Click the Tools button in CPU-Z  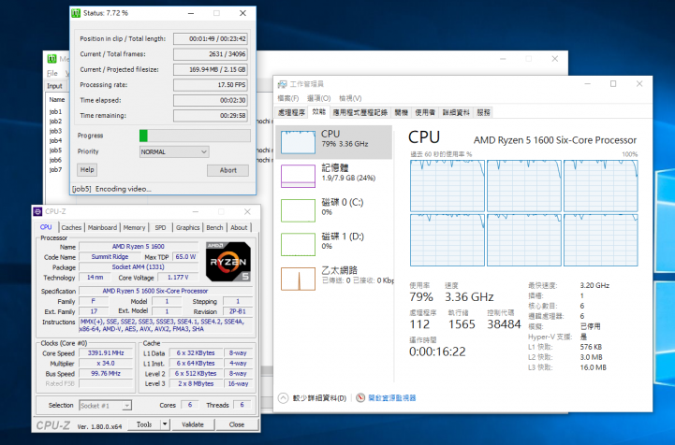(x=144, y=424)
